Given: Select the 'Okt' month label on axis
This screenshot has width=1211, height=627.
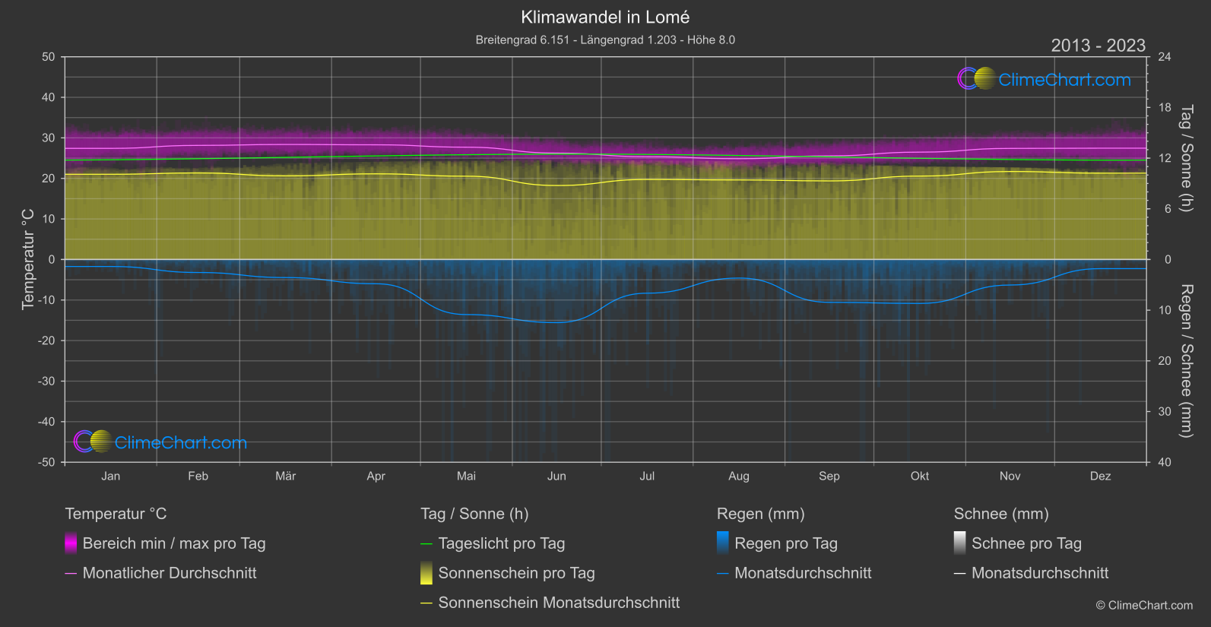Looking at the screenshot, I should point(920,476).
